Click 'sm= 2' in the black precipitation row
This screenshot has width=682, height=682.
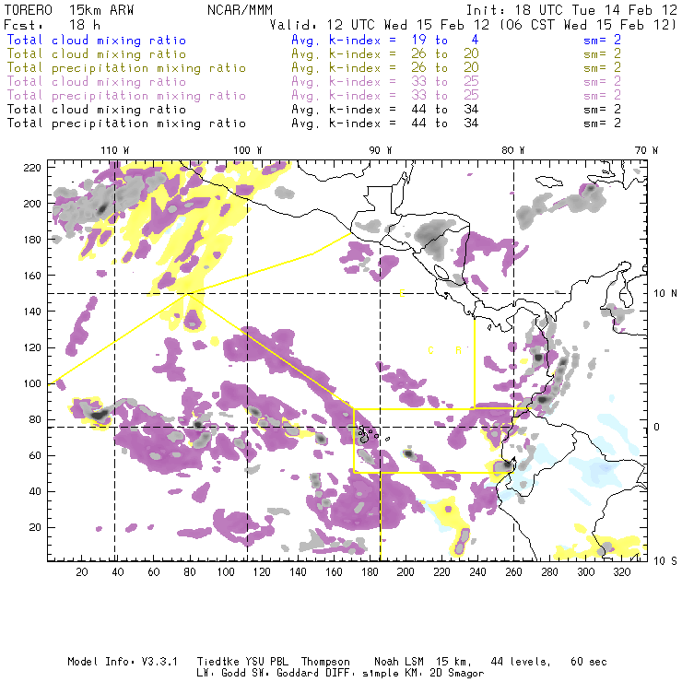tap(602, 123)
